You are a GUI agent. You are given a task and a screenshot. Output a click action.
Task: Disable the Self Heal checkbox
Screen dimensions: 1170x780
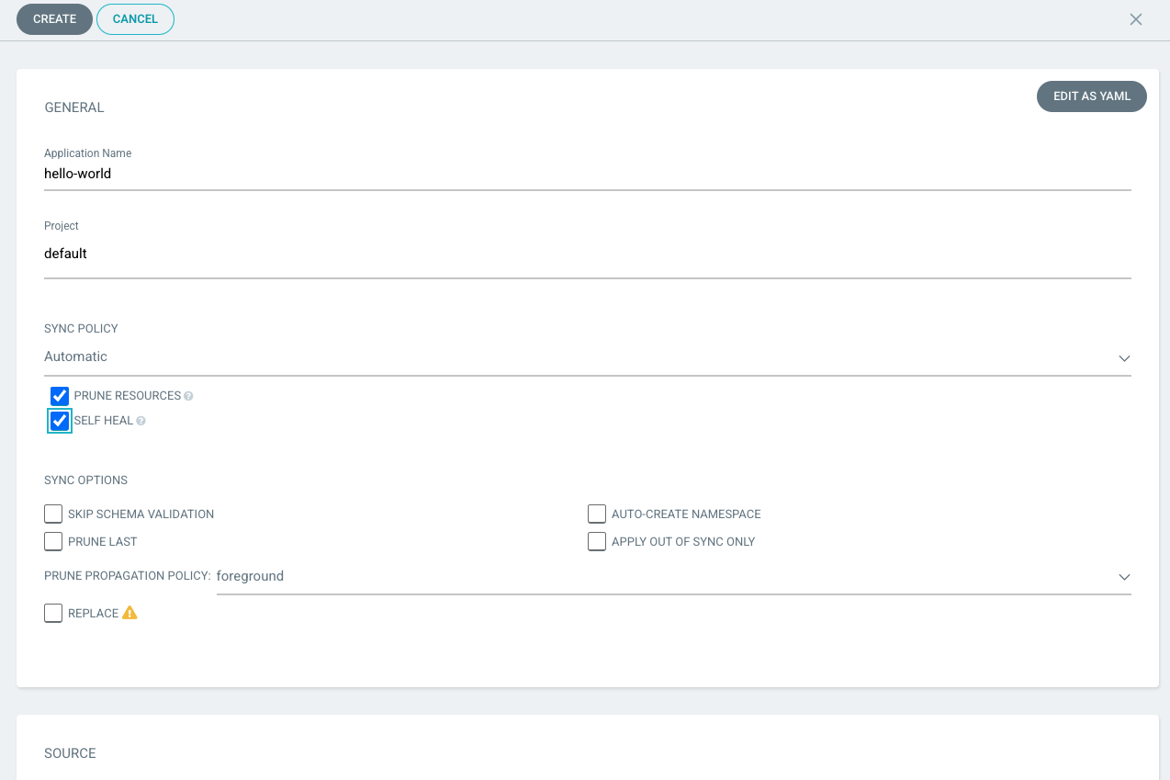[60, 421]
